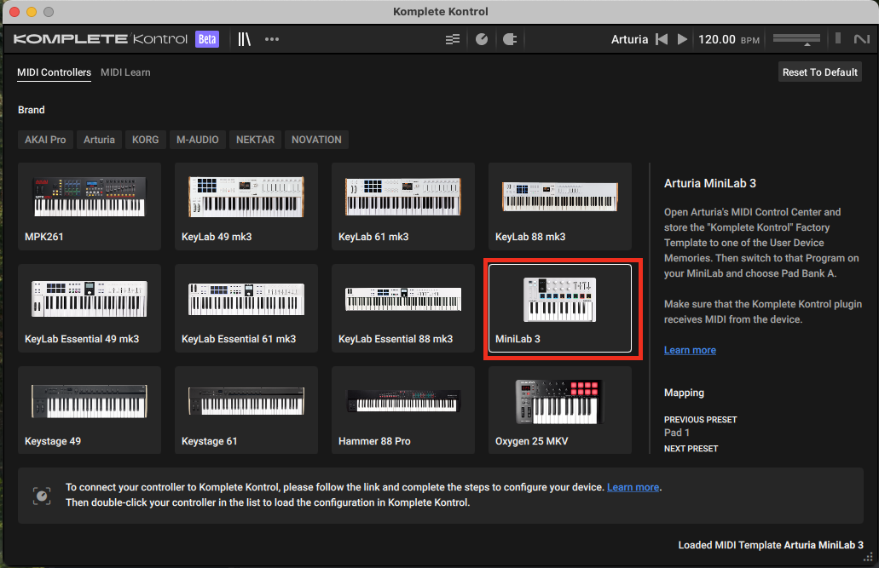Click the Beta badge
Screen dimensions: 879x568
(207, 39)
